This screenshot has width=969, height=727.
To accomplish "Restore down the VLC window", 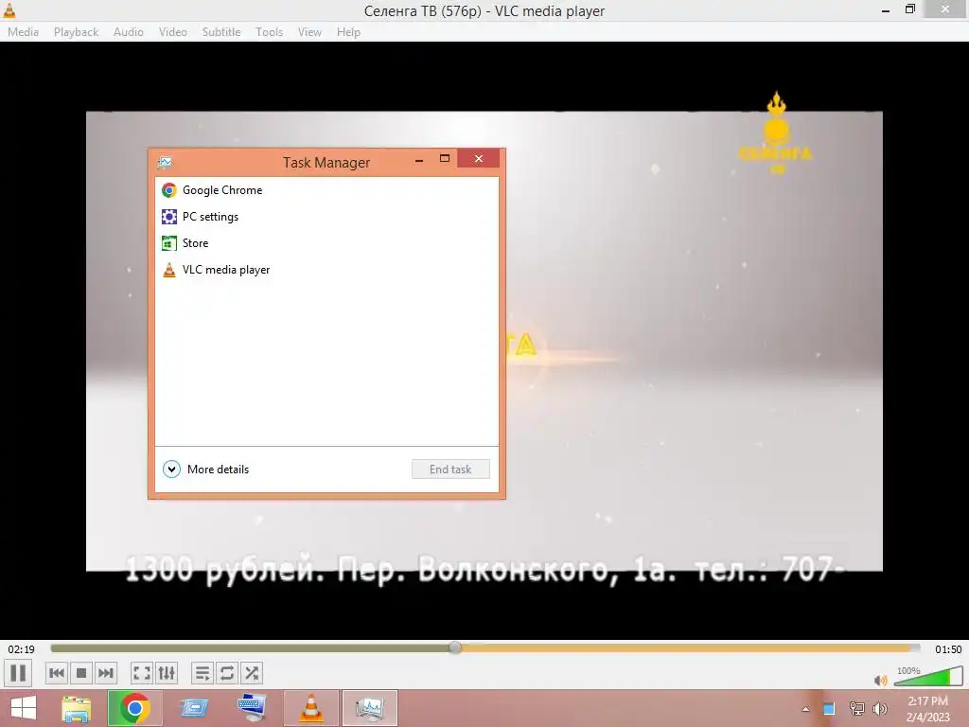I will coord(910,9).
